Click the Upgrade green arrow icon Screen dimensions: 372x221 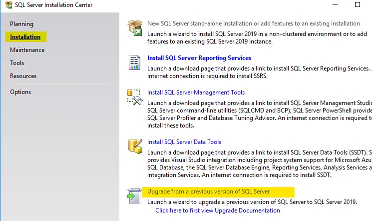coord(134,196)
